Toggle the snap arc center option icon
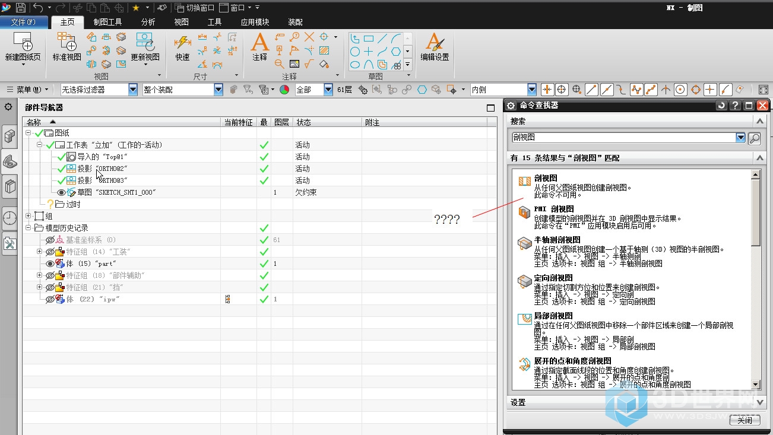 pyautogui.click(x=681, y=90)
